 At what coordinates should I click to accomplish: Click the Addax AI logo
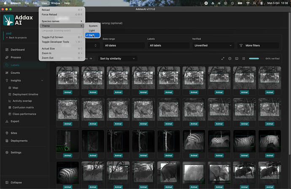coord(18,20)
